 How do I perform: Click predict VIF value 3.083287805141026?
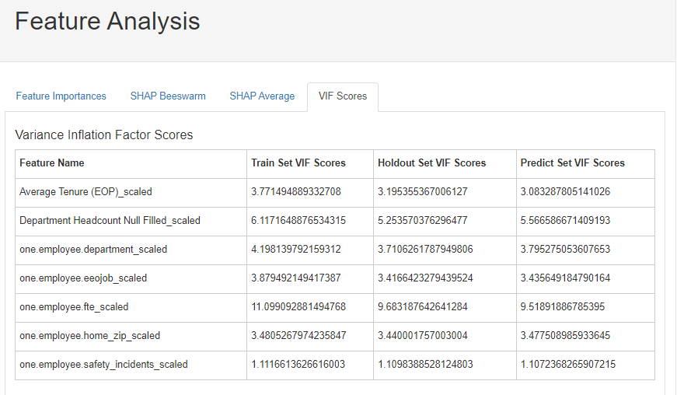(565, 192)
